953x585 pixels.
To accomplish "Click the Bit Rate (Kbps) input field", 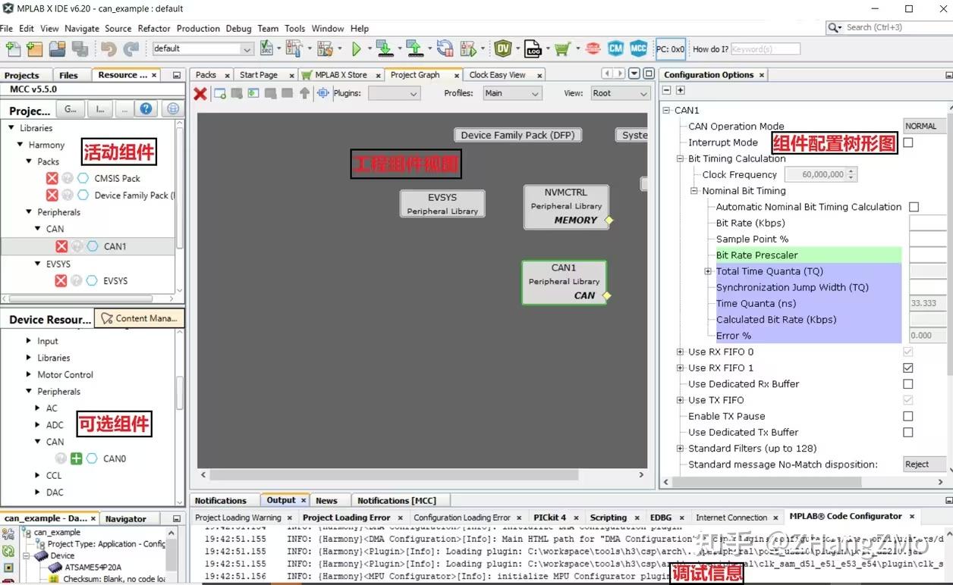I will 927,223.
